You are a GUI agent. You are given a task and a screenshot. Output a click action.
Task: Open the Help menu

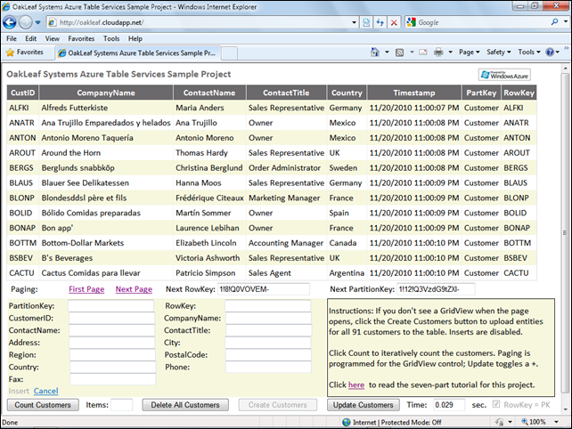tap(135, 38)
